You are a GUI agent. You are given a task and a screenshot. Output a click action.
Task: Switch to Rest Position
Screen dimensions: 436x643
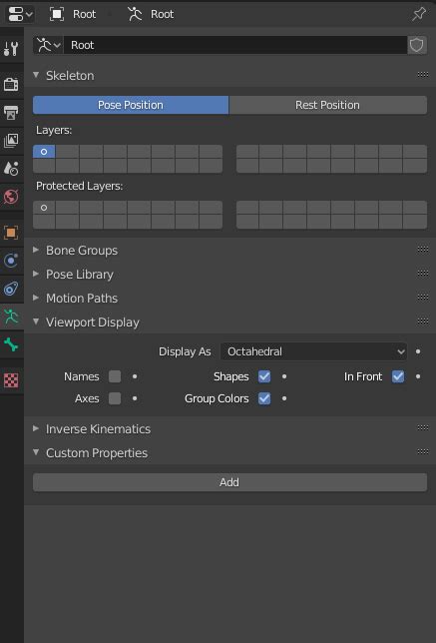328,105
